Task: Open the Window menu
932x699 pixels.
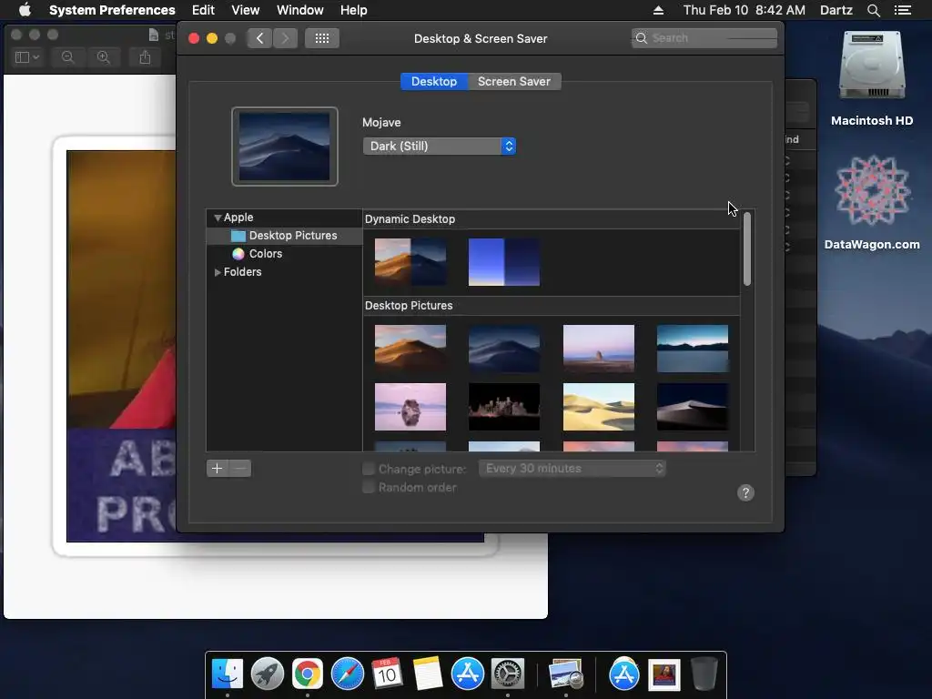Action: [300, 10]
